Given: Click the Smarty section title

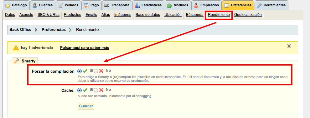Looking at the screenshot, I should point(29,61).
